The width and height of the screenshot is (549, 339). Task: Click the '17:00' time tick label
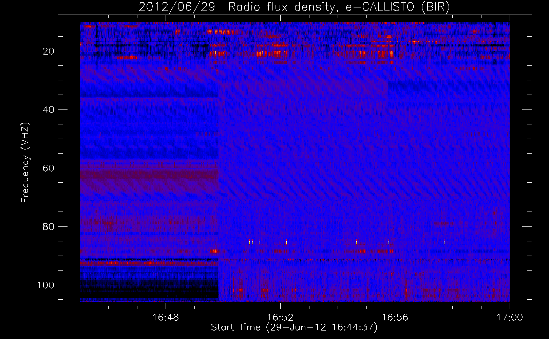coord(510,318)
